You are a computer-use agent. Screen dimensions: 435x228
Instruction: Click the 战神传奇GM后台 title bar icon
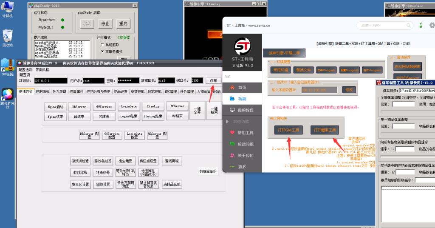coord(20,63)
